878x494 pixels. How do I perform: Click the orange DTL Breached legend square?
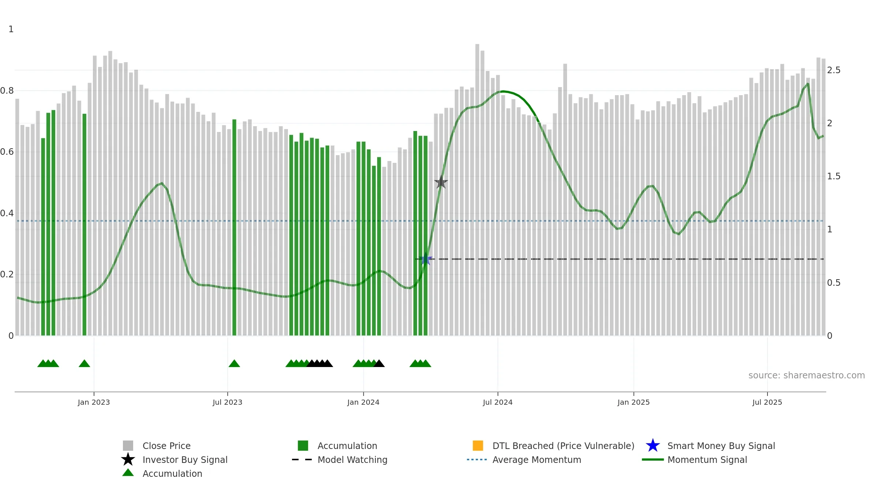click(x=478, y=446)
